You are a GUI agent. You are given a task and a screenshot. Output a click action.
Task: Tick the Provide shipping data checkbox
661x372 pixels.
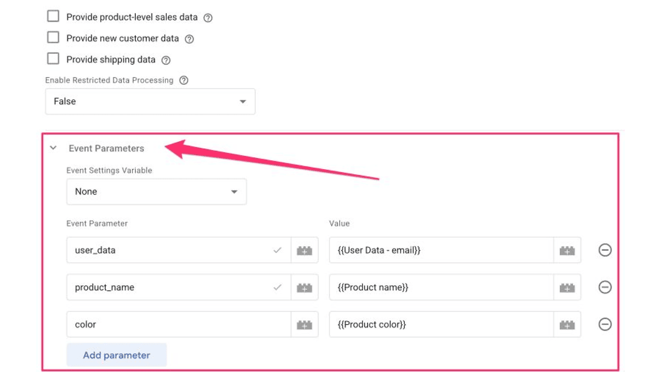53,59
